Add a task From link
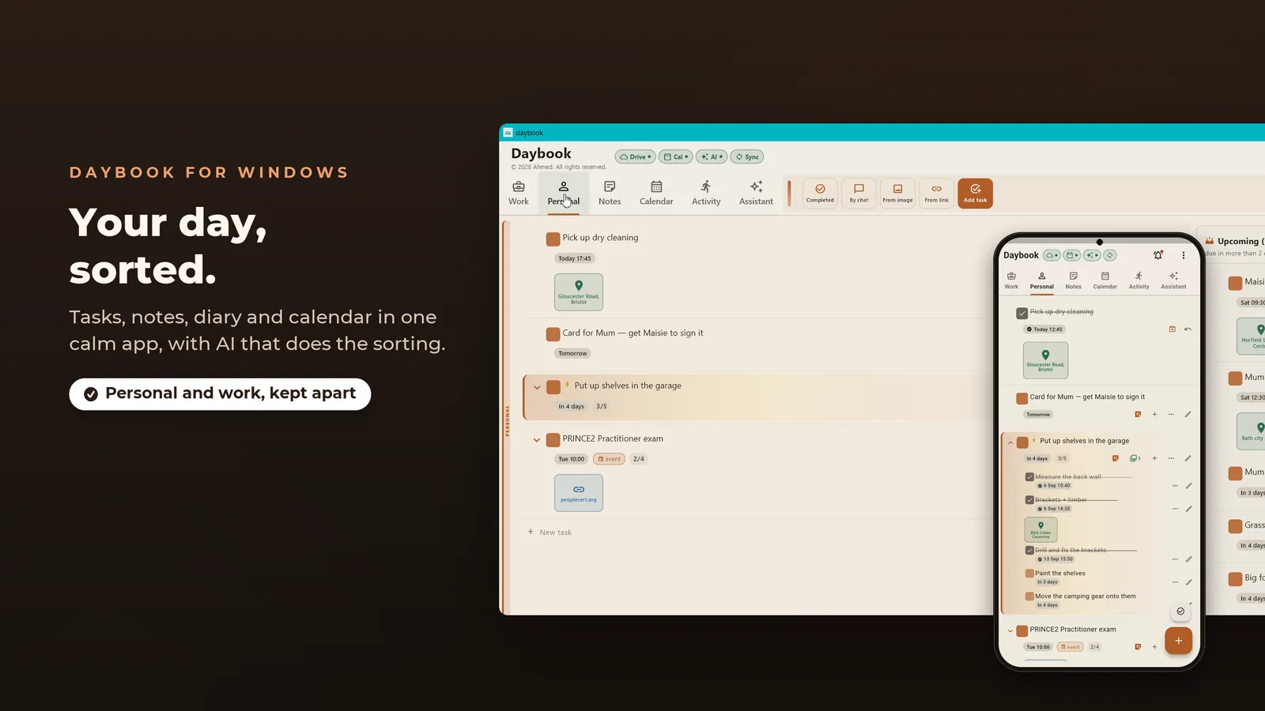 [x=936, y=193]
